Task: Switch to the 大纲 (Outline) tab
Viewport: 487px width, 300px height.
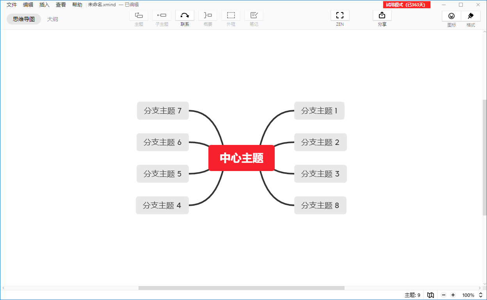Action: tap(53, 19)
